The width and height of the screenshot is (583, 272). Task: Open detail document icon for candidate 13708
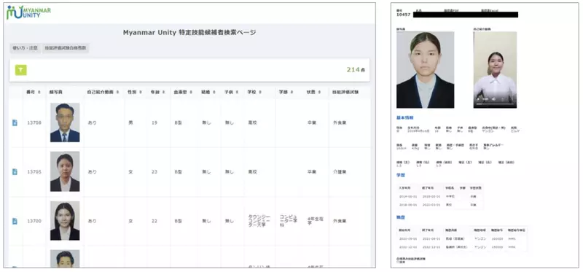tap(15, 123)
